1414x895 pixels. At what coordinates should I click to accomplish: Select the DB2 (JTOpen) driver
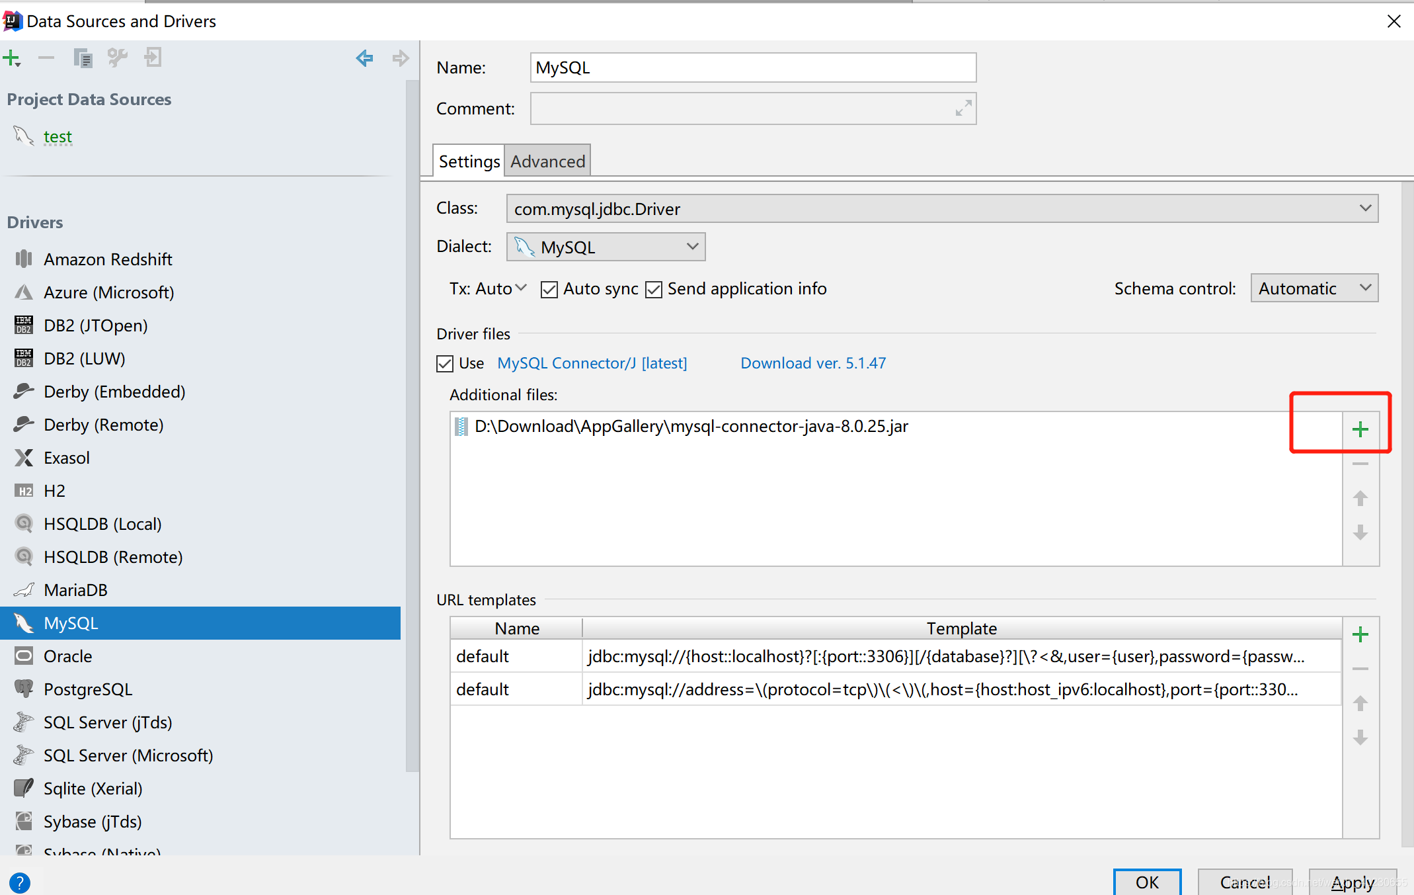coord(200,325)
